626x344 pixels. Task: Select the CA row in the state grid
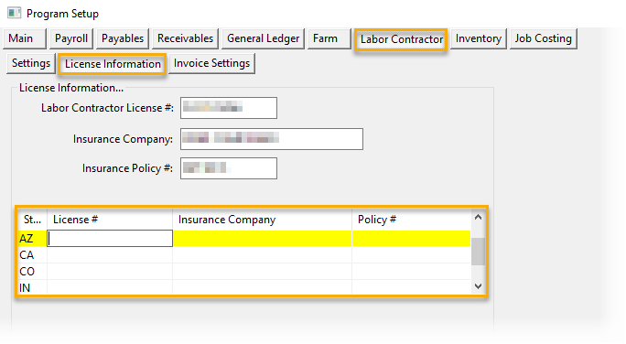244,255
